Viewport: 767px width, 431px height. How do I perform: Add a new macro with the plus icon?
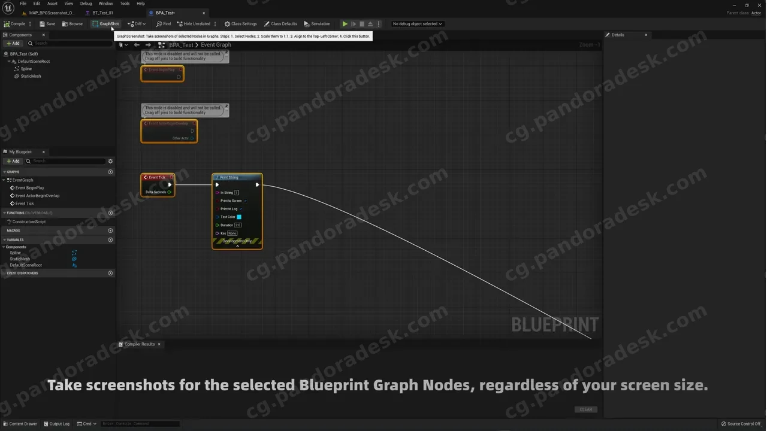110,230
